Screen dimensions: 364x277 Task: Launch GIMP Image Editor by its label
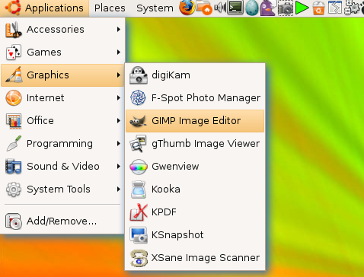point(196,121)
